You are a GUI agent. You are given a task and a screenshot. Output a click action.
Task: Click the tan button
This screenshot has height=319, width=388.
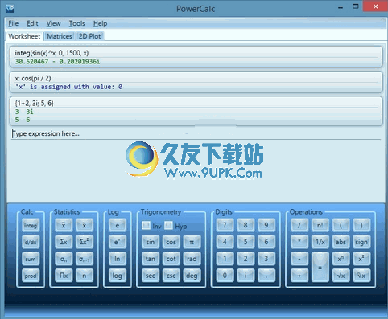pyautogui.click(x=151, y=259)
